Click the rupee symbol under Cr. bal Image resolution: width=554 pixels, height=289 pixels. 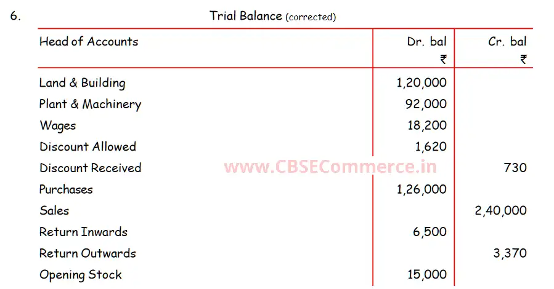click(x=523, y=59)
